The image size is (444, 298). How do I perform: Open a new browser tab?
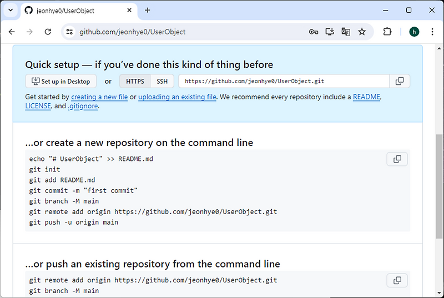tap(147, 10)
